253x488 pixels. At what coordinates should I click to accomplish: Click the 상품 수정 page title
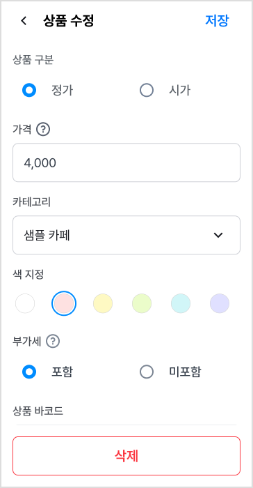(x=68, y=21)
